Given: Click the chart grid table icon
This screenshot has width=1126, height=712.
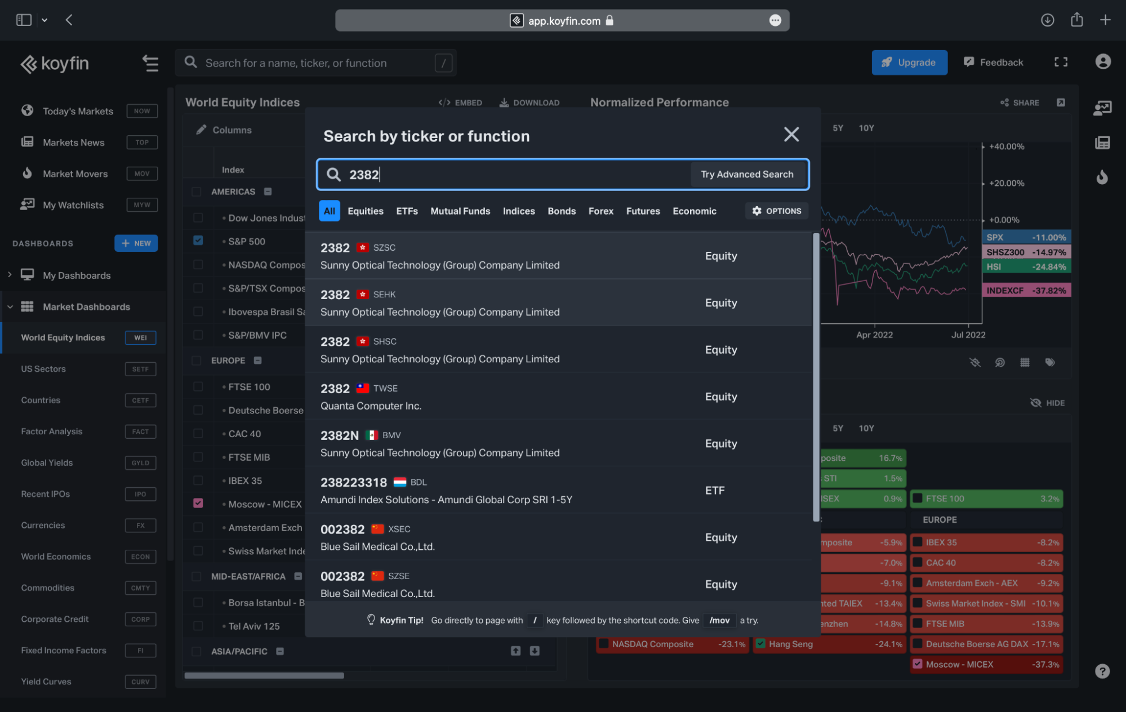Looking at the screenshot, I should pyautogui.click(x=1025, y=362).
